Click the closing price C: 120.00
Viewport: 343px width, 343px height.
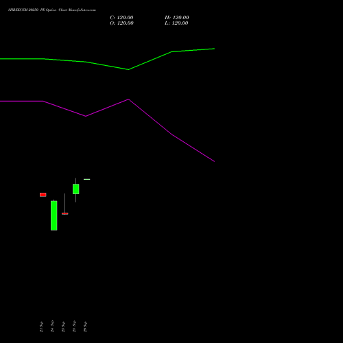[x=121, y=17]
